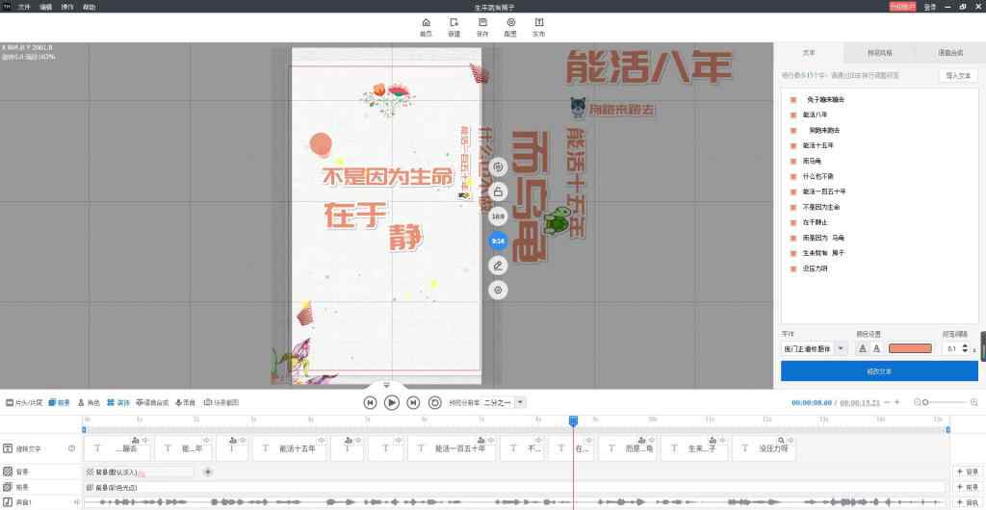Play the animation preview
The width and height of the screenshot is (986, 510).
pyautogui.click(x=392, y=402)
